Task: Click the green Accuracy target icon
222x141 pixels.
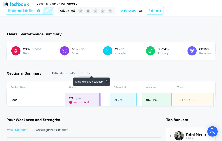Action: click(x=150, y=51)
